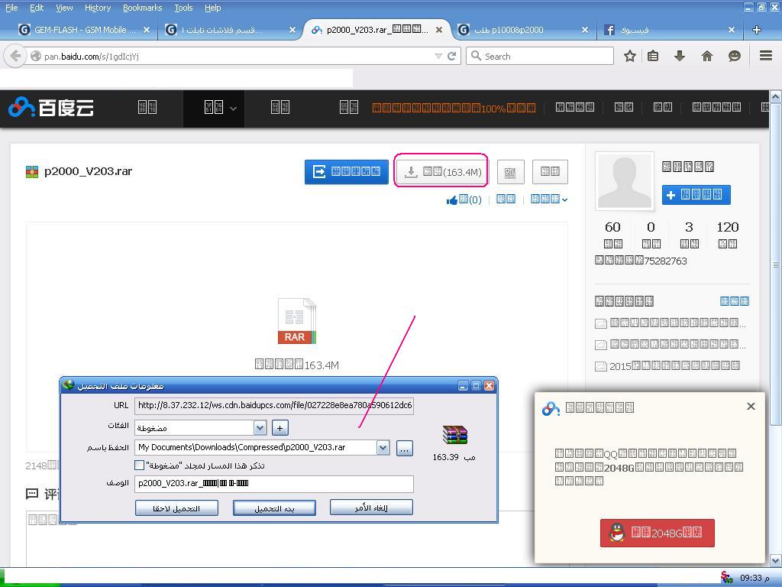Click the Download Later button (التحميل لاحقا)
782x587 pixels.
(176, 508)
